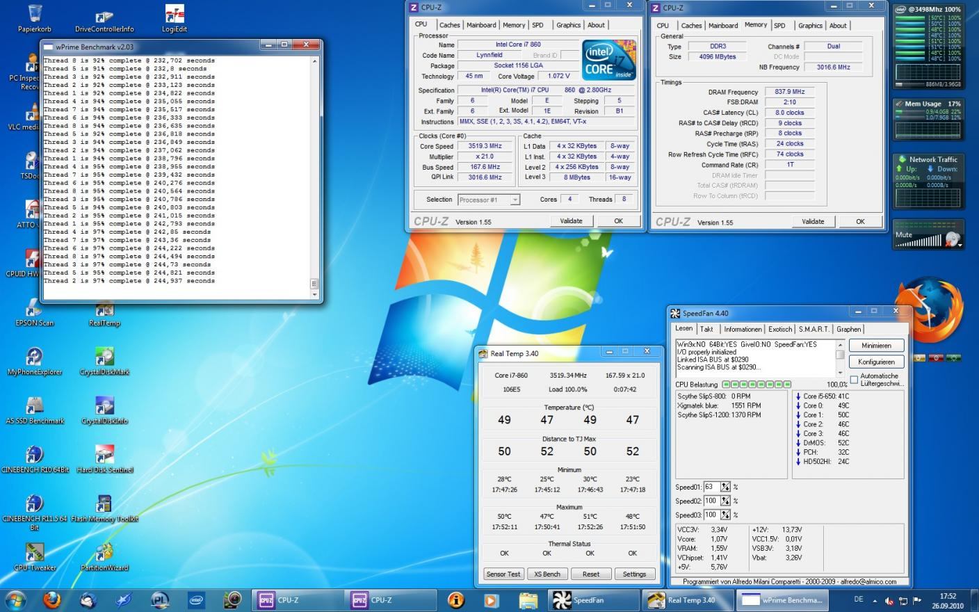The width and height of the screenshot is (979, 612).
Task: Click Minimieren button in SpeedFan
Action: coord(876,345)
